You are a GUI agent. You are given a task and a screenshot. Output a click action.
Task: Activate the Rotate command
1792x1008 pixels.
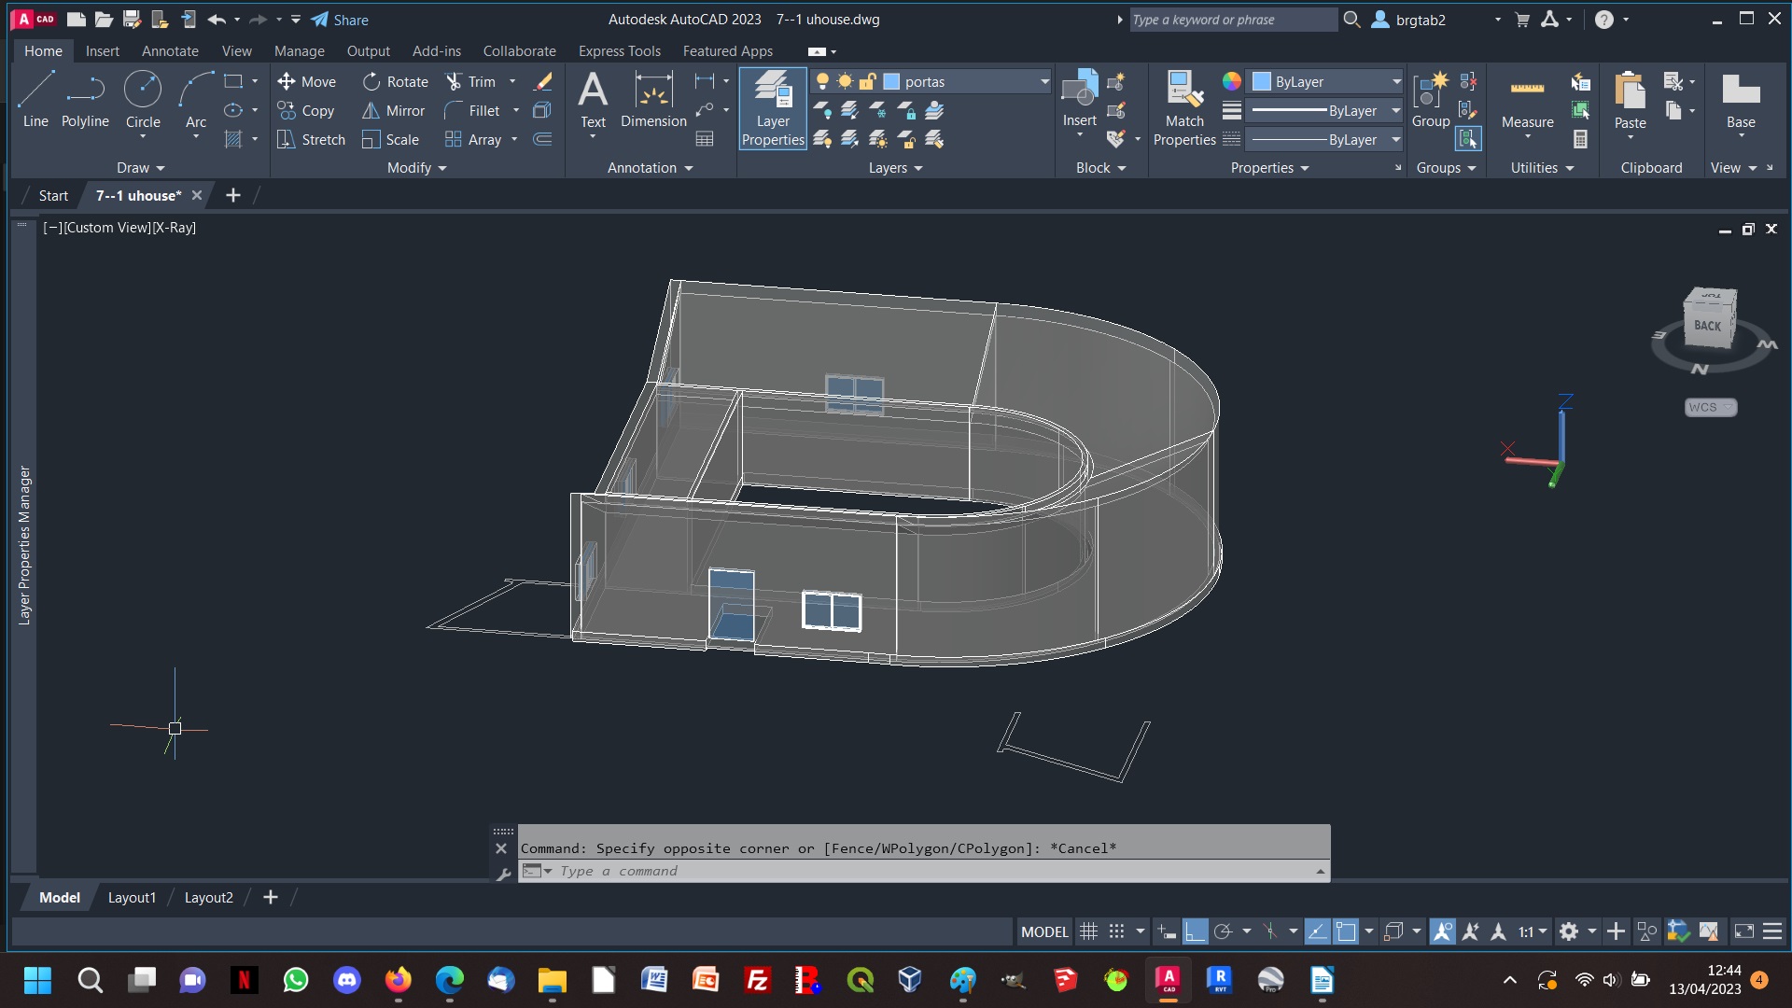coord(395,82)
